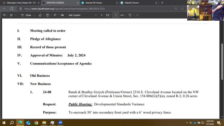Click the scroll down arrow of PDF
Viewport: 224px width, 126px height.
coord(222,117)
